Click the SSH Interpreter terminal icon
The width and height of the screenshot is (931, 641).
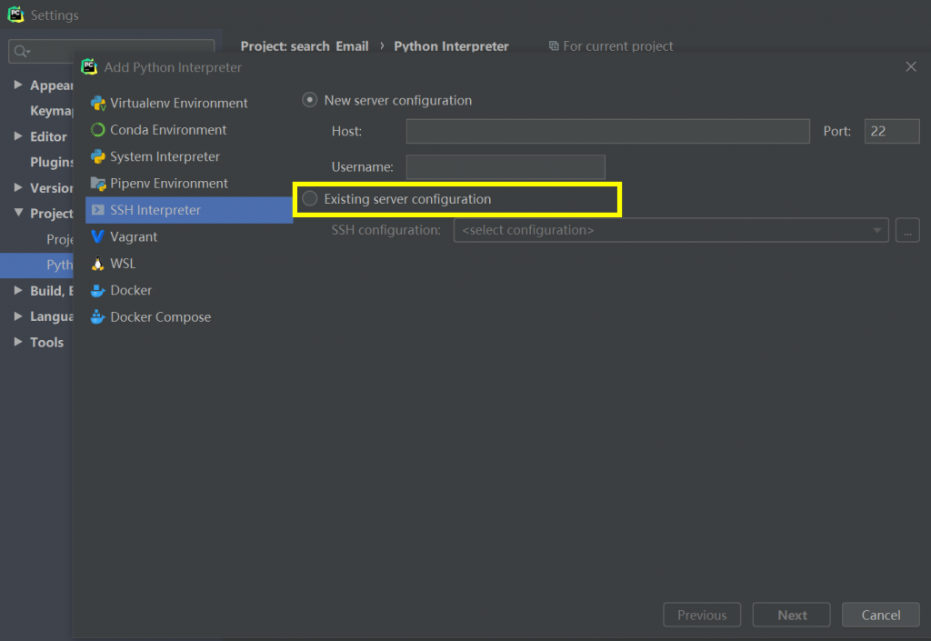98,210
